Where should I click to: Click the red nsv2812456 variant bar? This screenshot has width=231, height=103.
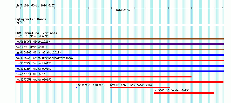[140, 88]
